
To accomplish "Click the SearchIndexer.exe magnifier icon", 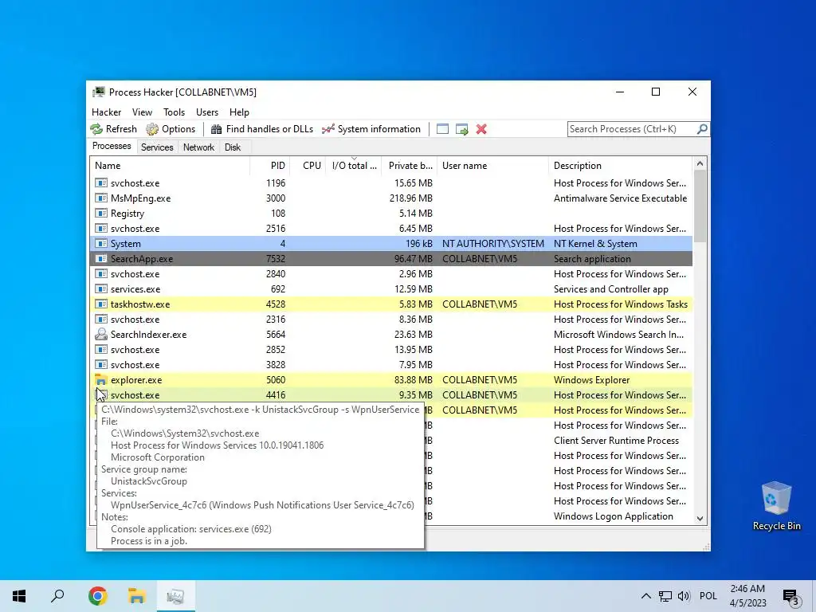I will pos(101,334).
